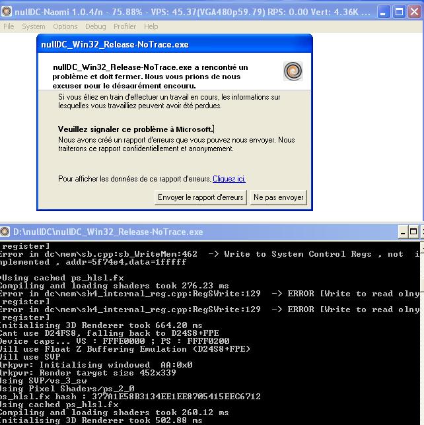Click the console window title bar icon
This screenshot has height=425, width=424.
pos(5,232)
